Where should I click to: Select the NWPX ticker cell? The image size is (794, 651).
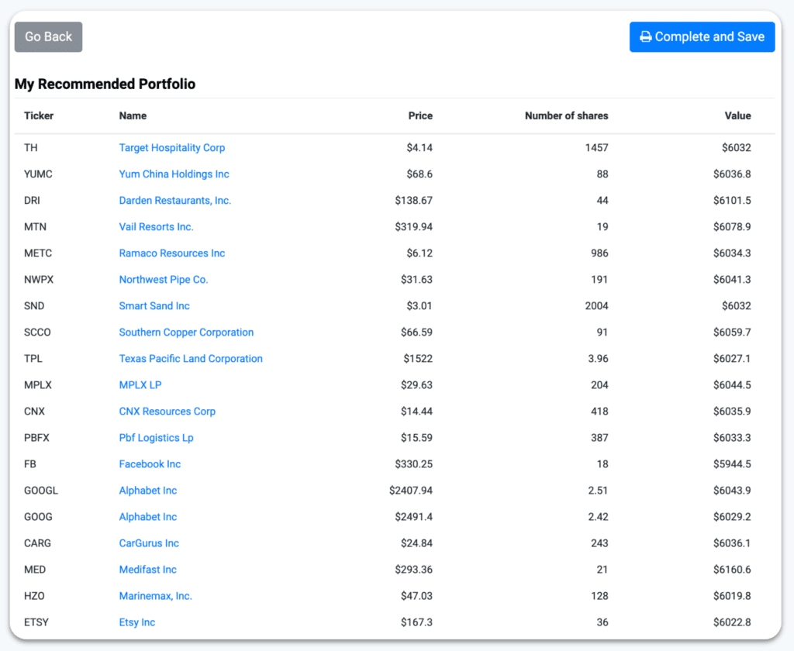[x=39, y=280]
